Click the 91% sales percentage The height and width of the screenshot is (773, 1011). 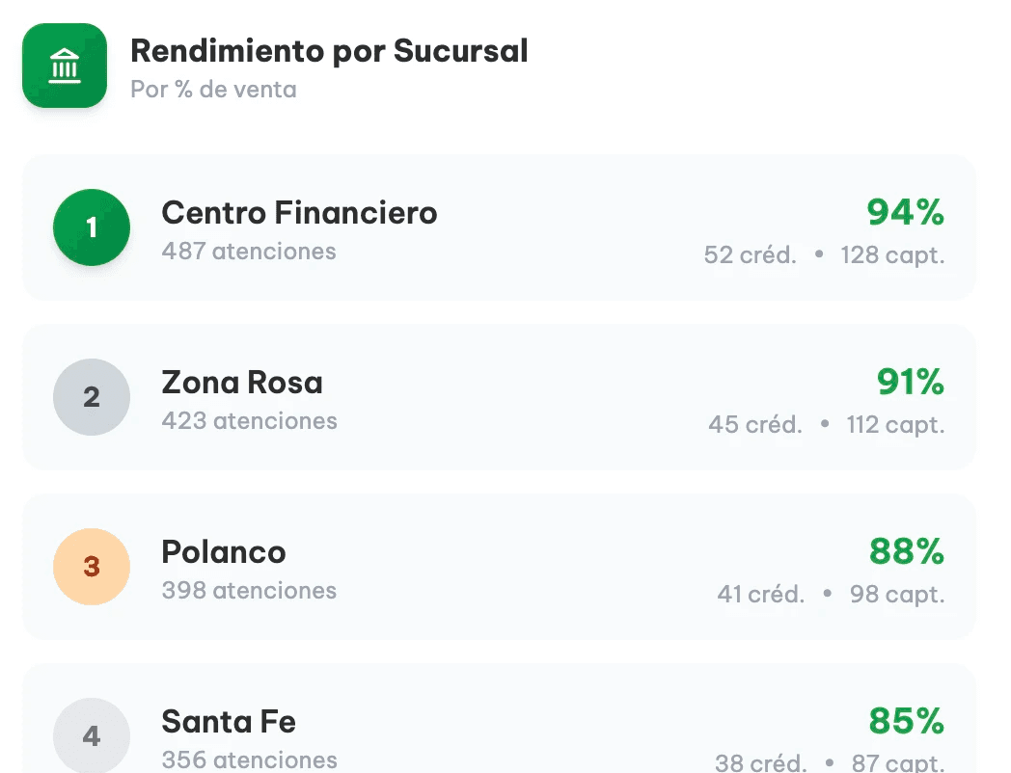(911, 382)
